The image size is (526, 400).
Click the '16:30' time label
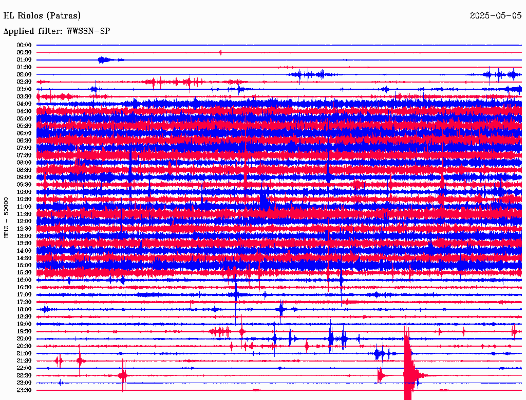[x=24, y=288]
